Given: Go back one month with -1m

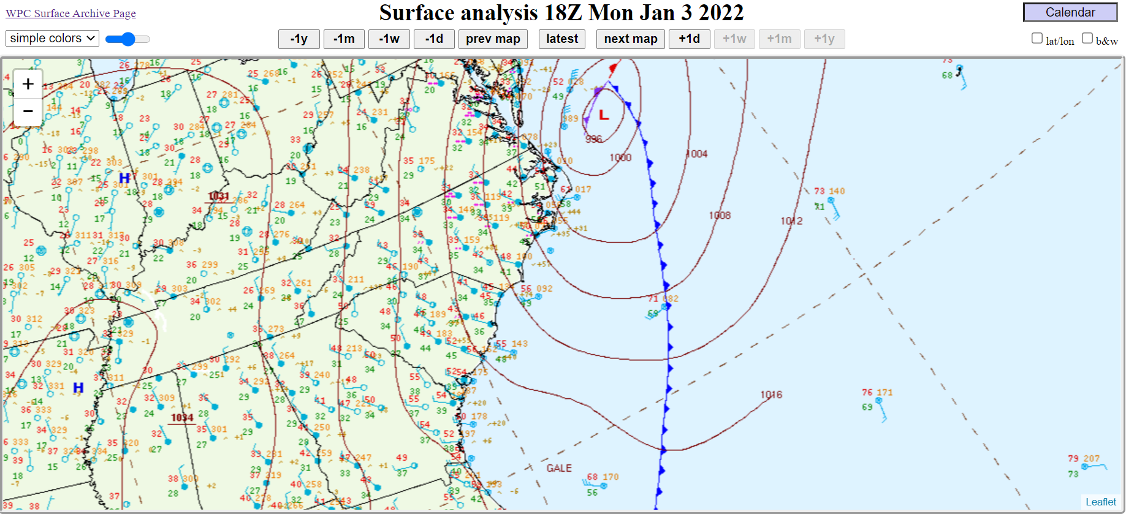Looking at the screenshot, I should [x=344, y=39].
